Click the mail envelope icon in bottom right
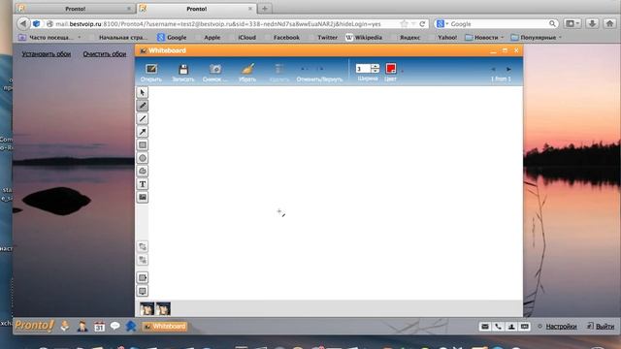 point(485,327)
